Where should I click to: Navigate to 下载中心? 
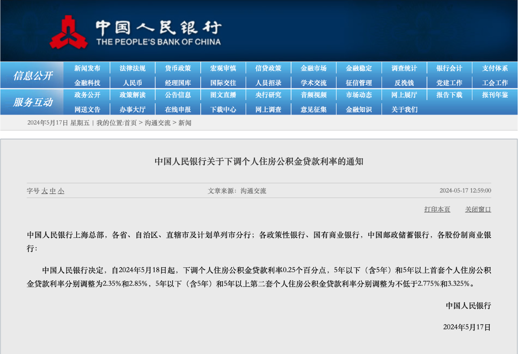click(x=223, y=109)
